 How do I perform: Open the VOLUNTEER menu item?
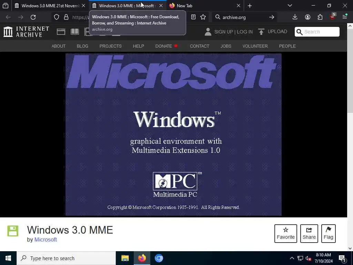tap(255, 46)
